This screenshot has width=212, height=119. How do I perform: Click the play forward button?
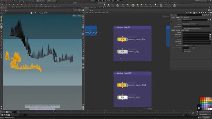[x=9, y=112]
